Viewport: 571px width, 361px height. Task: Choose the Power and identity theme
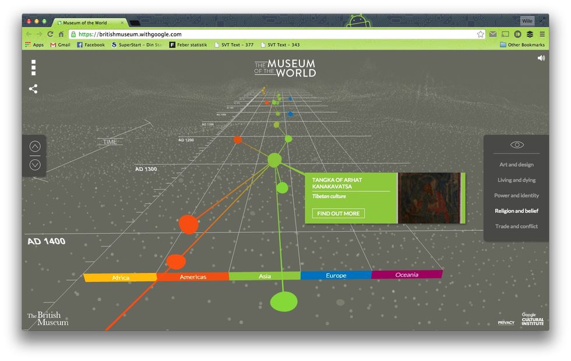click(516, 195)
